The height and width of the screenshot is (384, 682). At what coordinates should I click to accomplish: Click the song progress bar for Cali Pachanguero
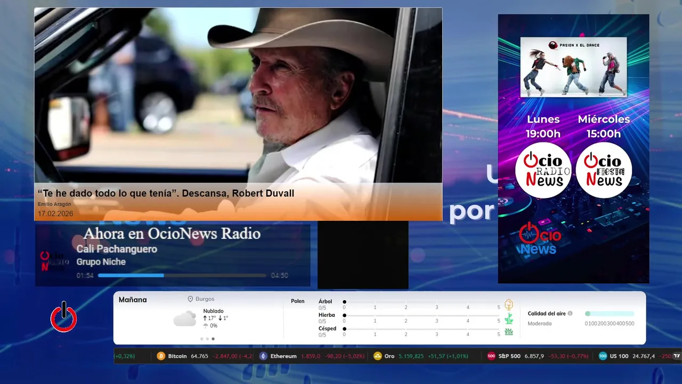[x=182, y=276]
